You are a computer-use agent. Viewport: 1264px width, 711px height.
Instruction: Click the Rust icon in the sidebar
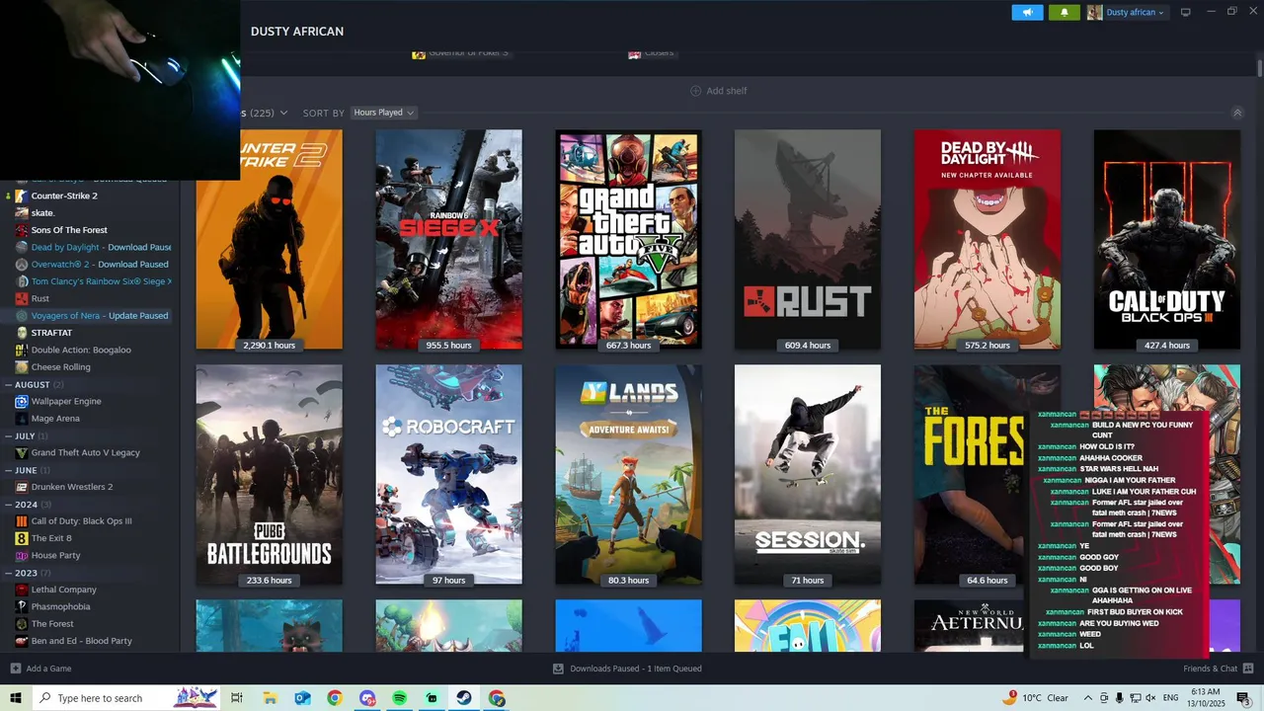[x=22, y=298]
